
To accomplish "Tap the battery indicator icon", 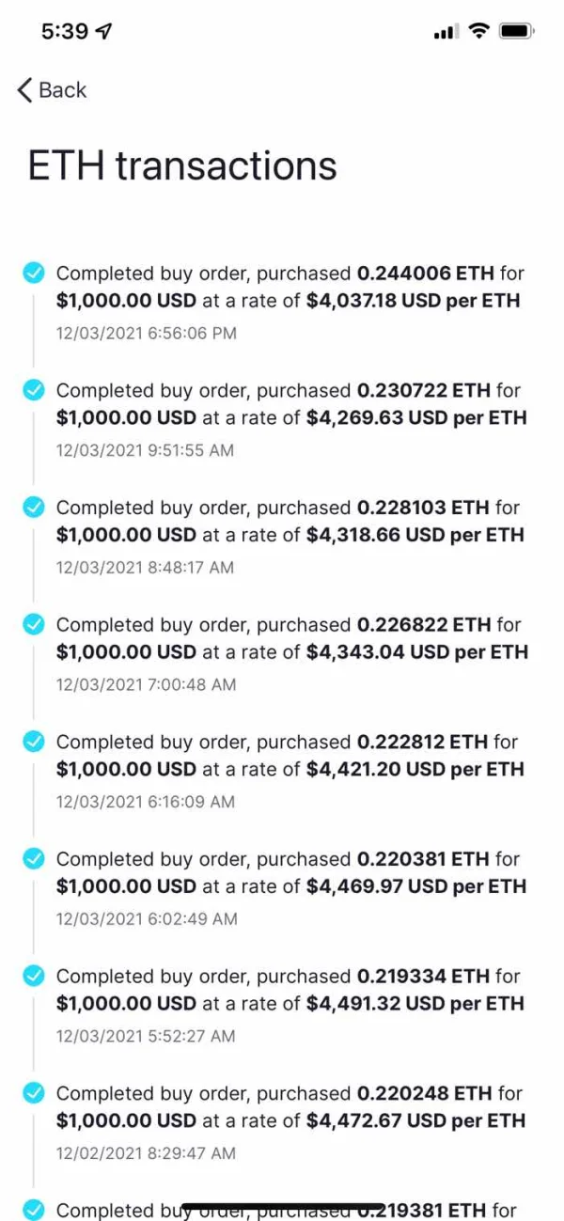I will tap(517, 31).
